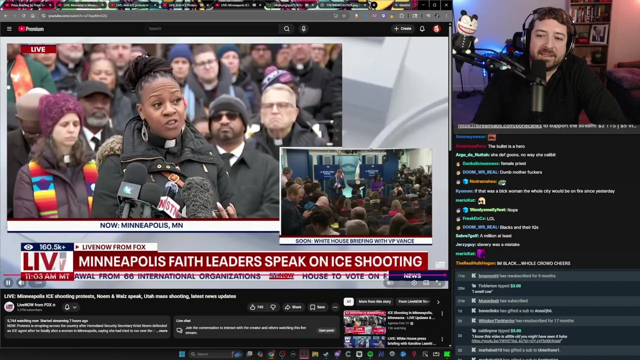Open Steam from the taskbar
640x360 pixels.
(x=326, y=354)
